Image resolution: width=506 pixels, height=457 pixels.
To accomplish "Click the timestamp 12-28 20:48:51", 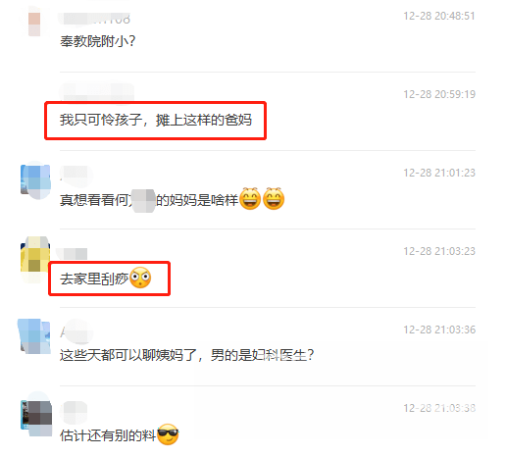I will tap(439, 16).
